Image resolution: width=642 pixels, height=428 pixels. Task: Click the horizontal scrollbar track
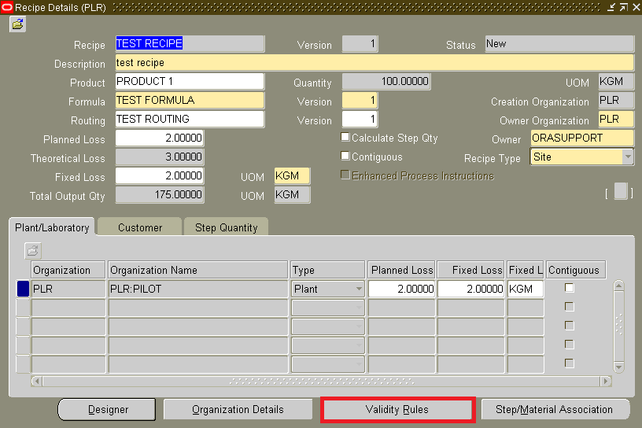tap(322, 382)
